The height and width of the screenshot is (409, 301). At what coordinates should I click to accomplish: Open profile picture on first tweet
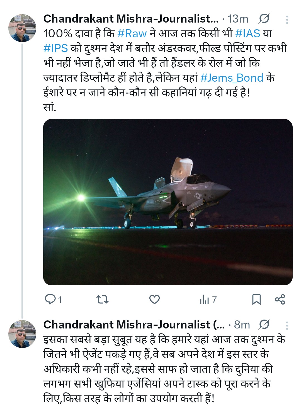[x=22, y=28]
